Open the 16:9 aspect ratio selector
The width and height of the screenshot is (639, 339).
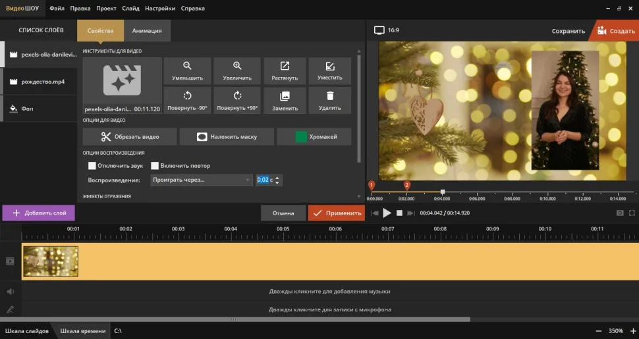[387, 30]
